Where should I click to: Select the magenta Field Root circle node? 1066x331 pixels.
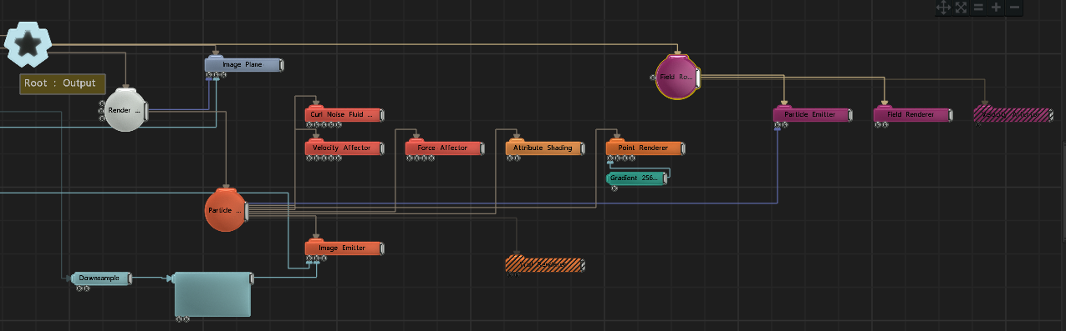[676, 77]
